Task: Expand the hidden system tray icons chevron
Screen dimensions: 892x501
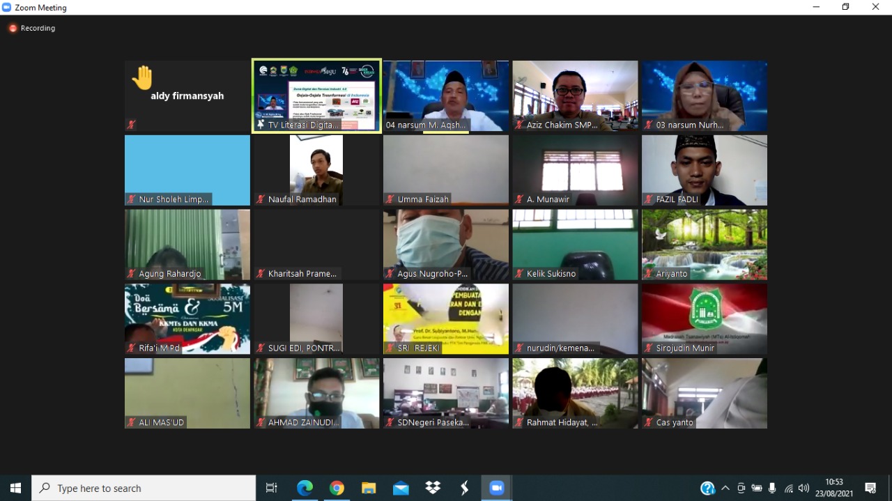Action: point(725,488)
